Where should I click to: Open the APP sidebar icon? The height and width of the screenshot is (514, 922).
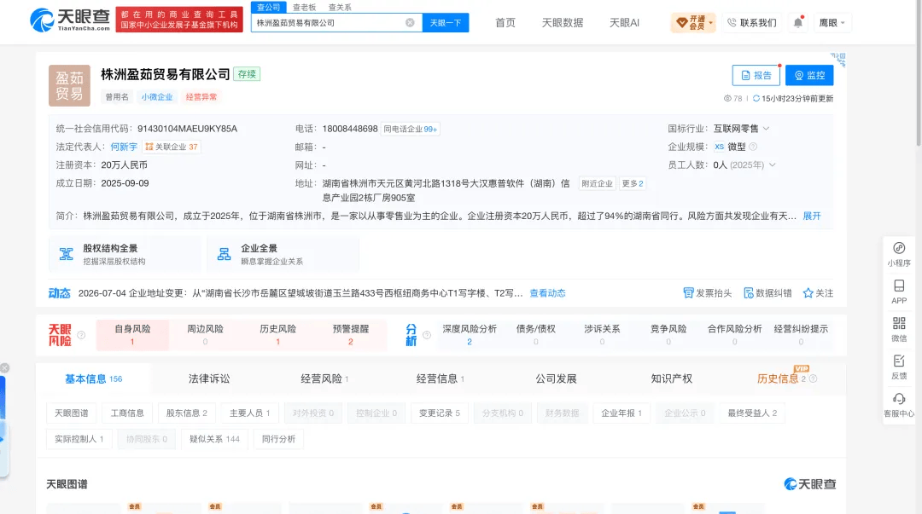click(x=898, y=292)
